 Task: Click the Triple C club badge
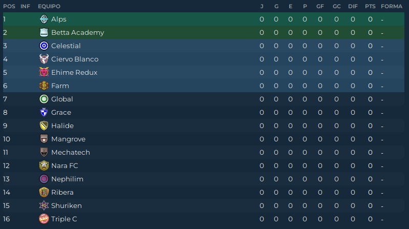44,219
